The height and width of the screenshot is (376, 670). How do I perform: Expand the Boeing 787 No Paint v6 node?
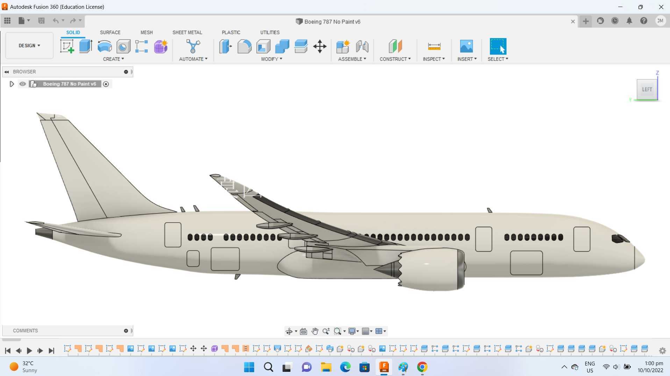coord(12,84)
